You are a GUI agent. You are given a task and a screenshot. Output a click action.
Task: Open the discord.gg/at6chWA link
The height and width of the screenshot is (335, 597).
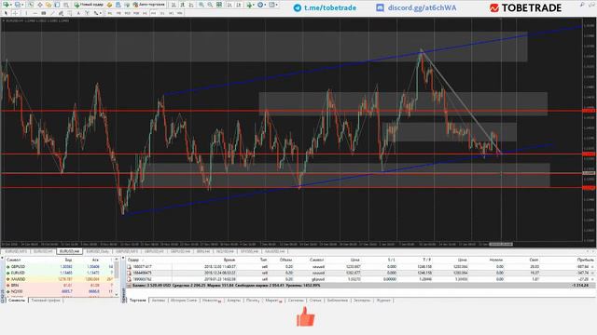tap(416, 7)
